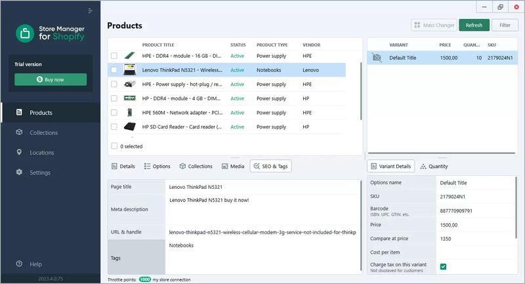The height and width of the screenshot is (284, 525).
Task: Edit the Page title field
Action: pos(263,187)
